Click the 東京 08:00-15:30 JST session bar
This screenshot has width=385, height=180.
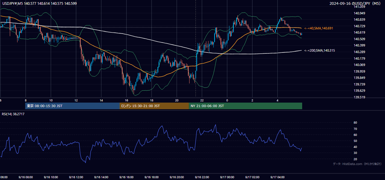(x=72, y=106)
